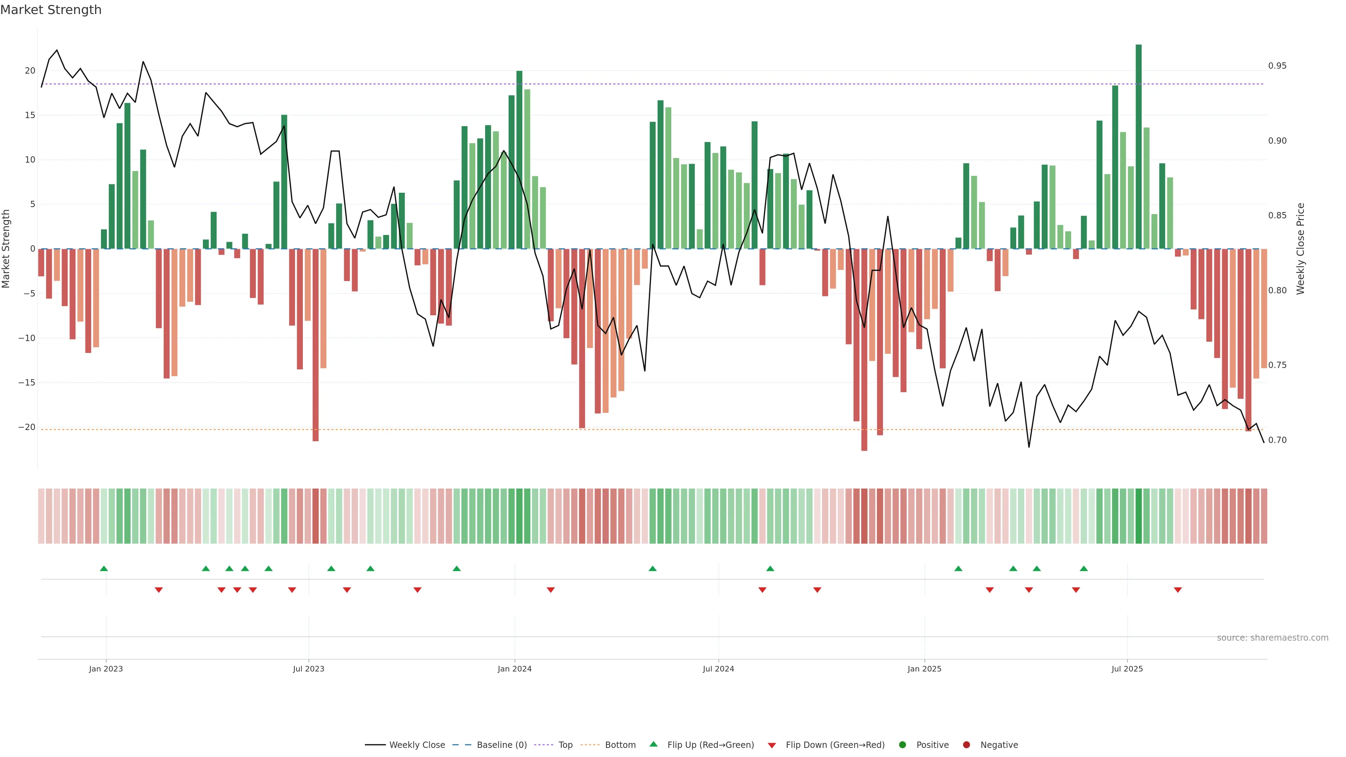
Task: Click the first green flip-up marker near Jan 2023
Action: tap(104, 568)
